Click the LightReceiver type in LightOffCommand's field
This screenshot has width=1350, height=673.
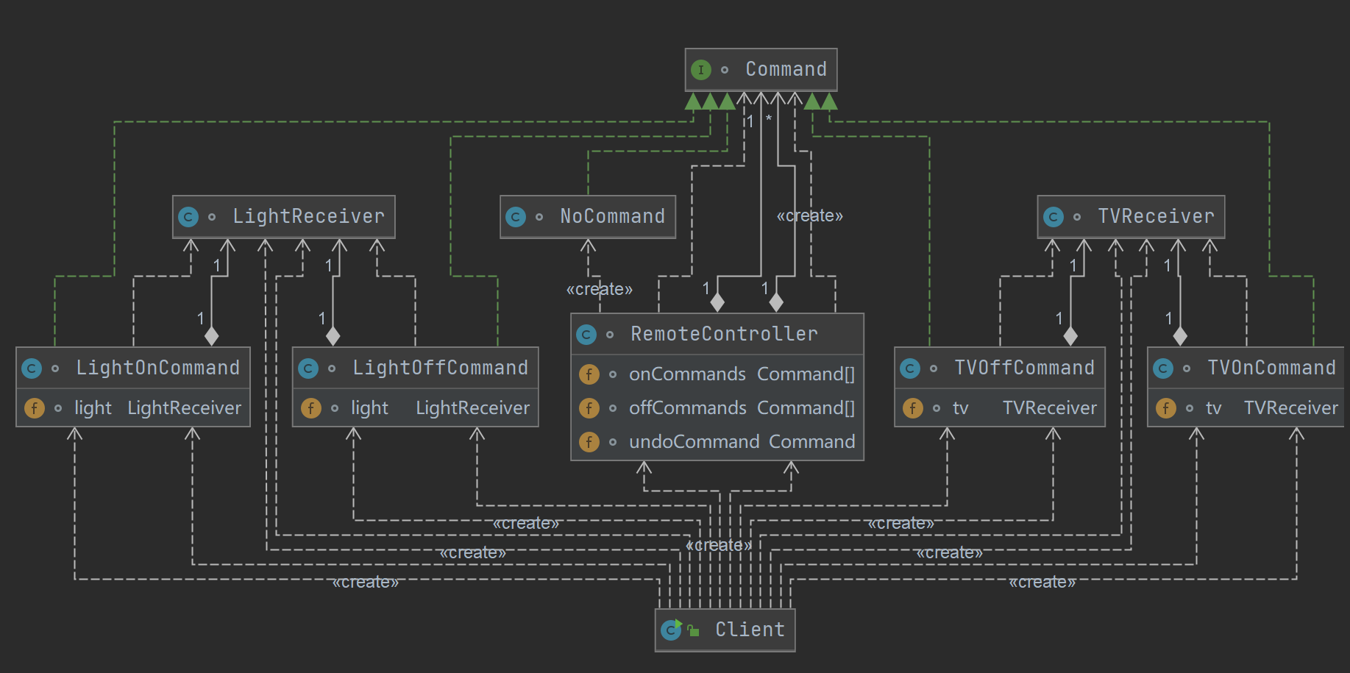[472, 408]
